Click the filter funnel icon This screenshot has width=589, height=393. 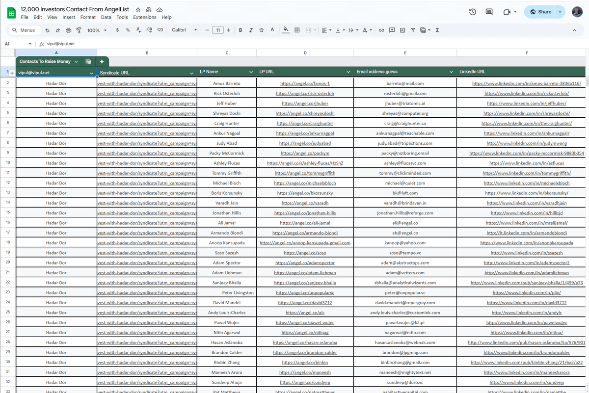click(413, 30)
